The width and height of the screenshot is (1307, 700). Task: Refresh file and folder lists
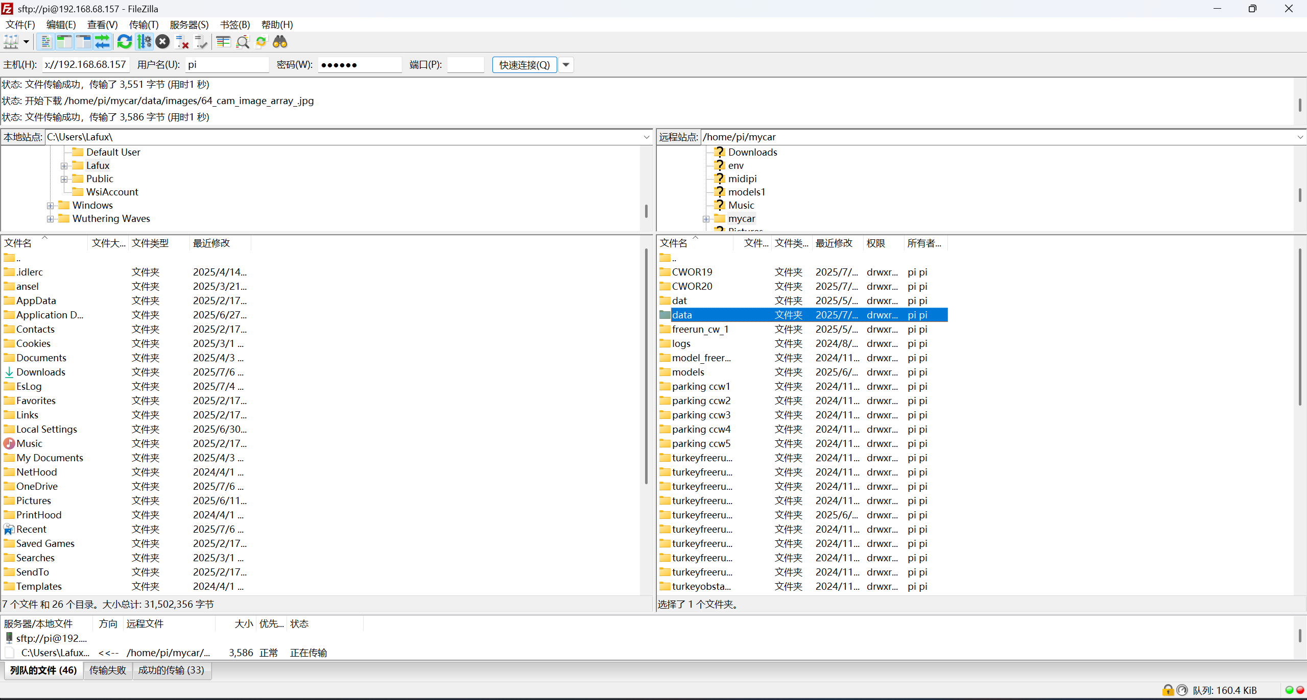pos(124,42)
